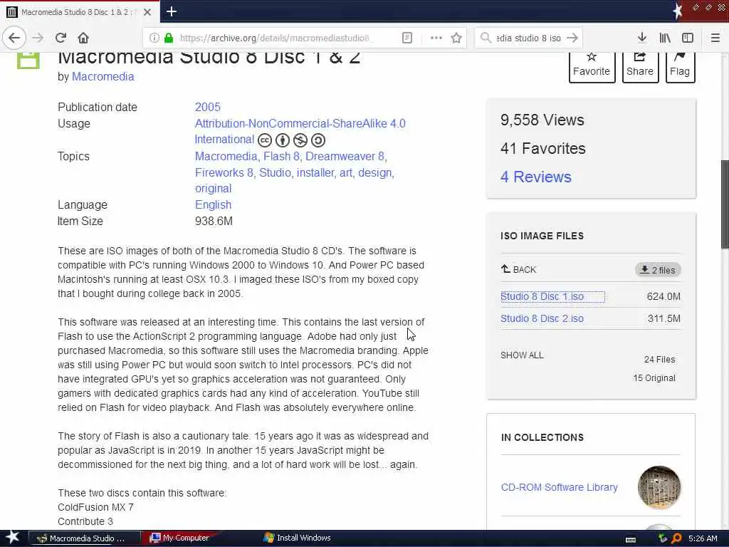This screenshot has width=729, height=547.
Task: Open the Dreamweaver 8 topic link
Action: (345, 156)
